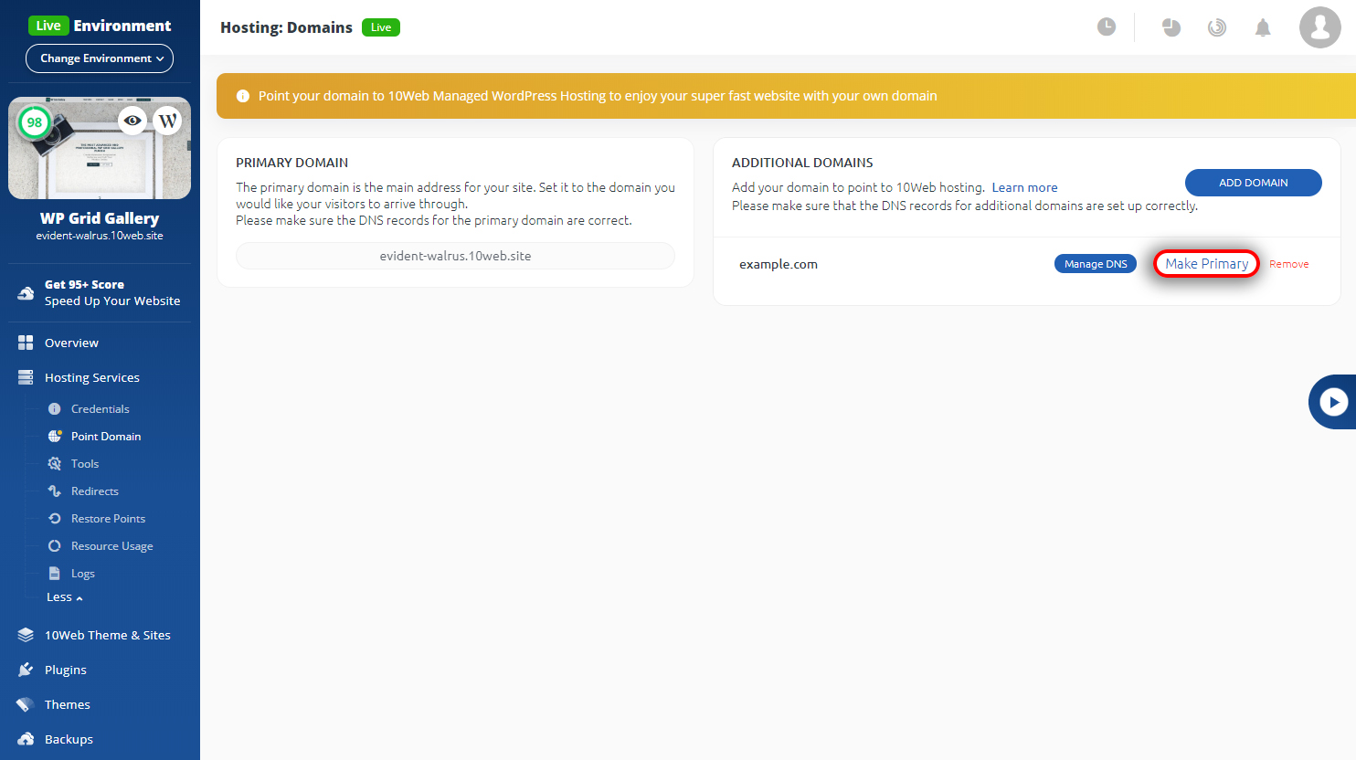Image resolution: width=1356 pixels, height=760 pixels.
Task: Click the Logs document icon
Action: (x=55, y=574)
